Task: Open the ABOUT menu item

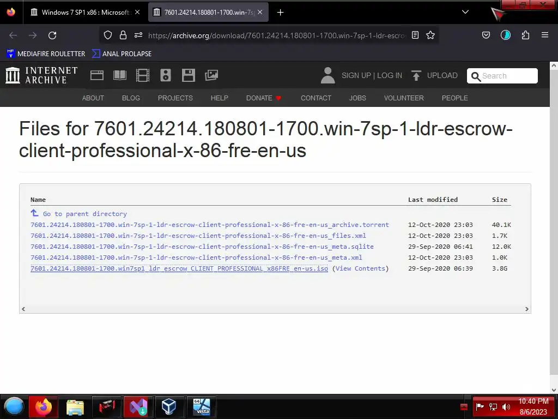Action: 93,98
